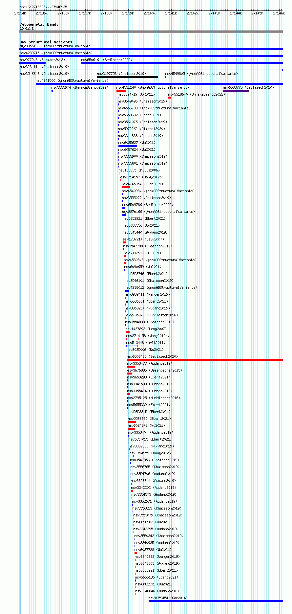
Task: Click the gray 16p12.1 cytoband bar
Action: click(x=151, y=32)
